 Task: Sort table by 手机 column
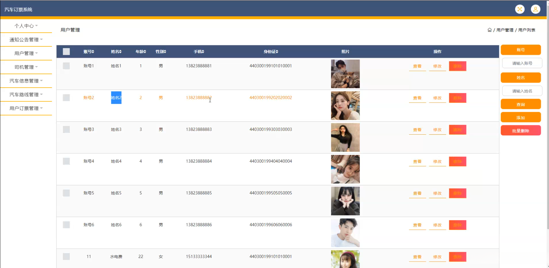199,52
